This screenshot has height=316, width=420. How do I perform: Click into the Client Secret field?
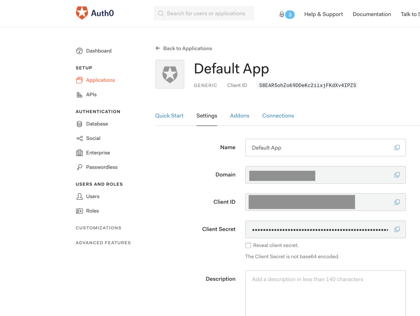(325, 229)
